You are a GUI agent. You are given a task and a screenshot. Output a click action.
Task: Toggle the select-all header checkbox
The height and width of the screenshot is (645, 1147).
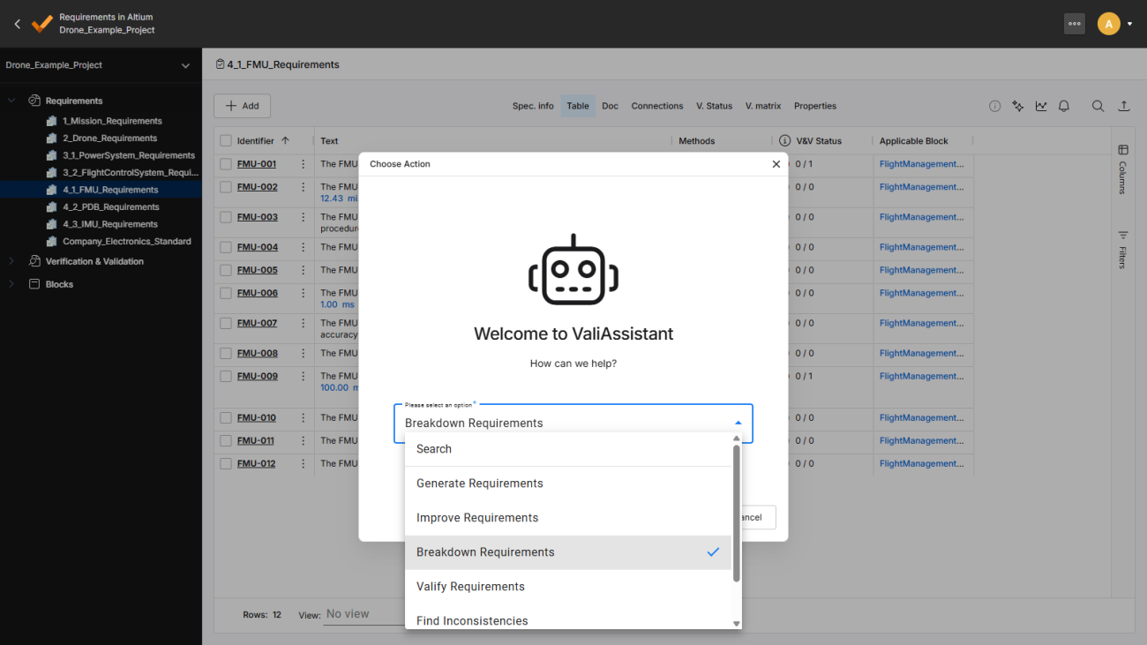[x=226, y=141]
